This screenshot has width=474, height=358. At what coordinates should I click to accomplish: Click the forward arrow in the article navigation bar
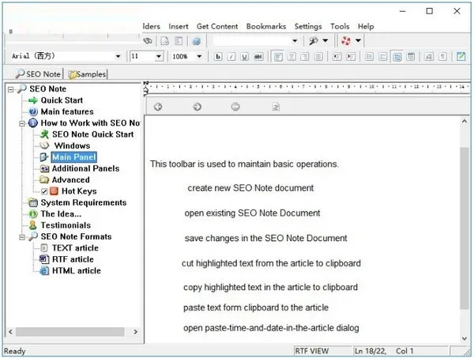(x=197, y=107)
